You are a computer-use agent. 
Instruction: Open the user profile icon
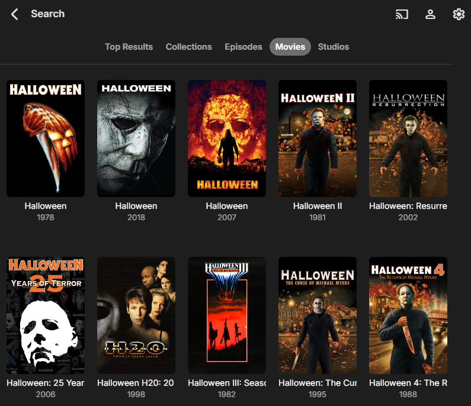point(430,14)
